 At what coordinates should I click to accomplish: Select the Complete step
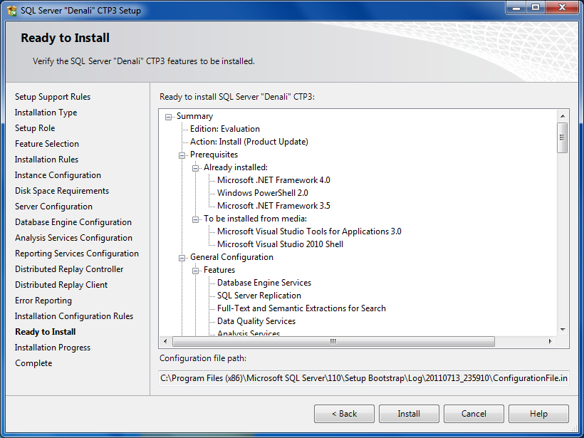(x=33, y=363)
